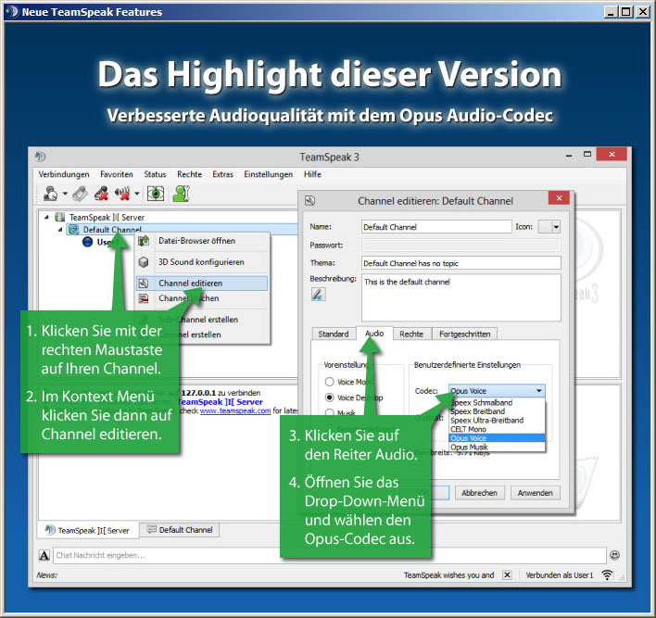Click the Channel löschen icon

(x=144, y=298)
